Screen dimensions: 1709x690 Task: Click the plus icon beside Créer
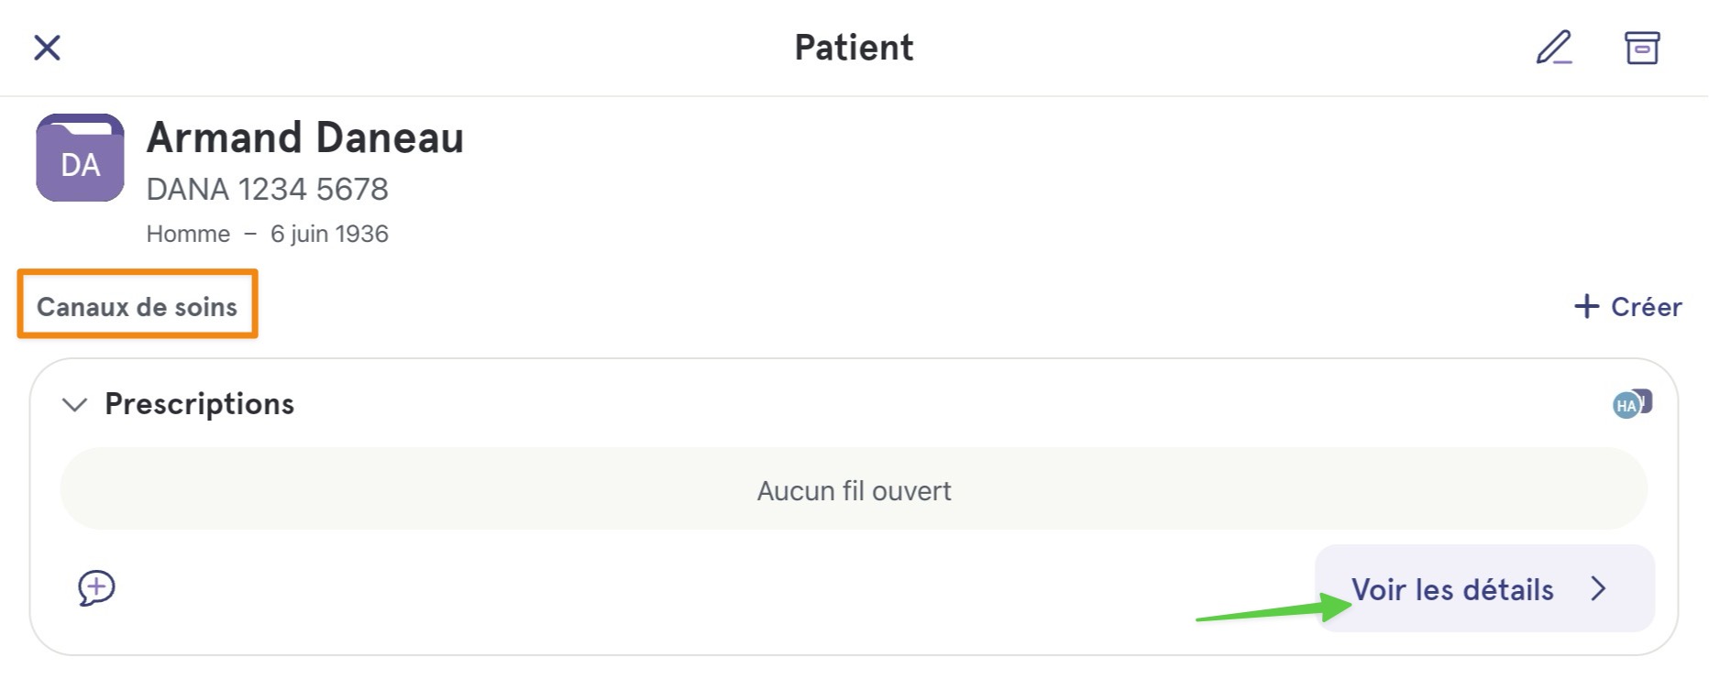pyautogui.click(x=1587, y=306)
